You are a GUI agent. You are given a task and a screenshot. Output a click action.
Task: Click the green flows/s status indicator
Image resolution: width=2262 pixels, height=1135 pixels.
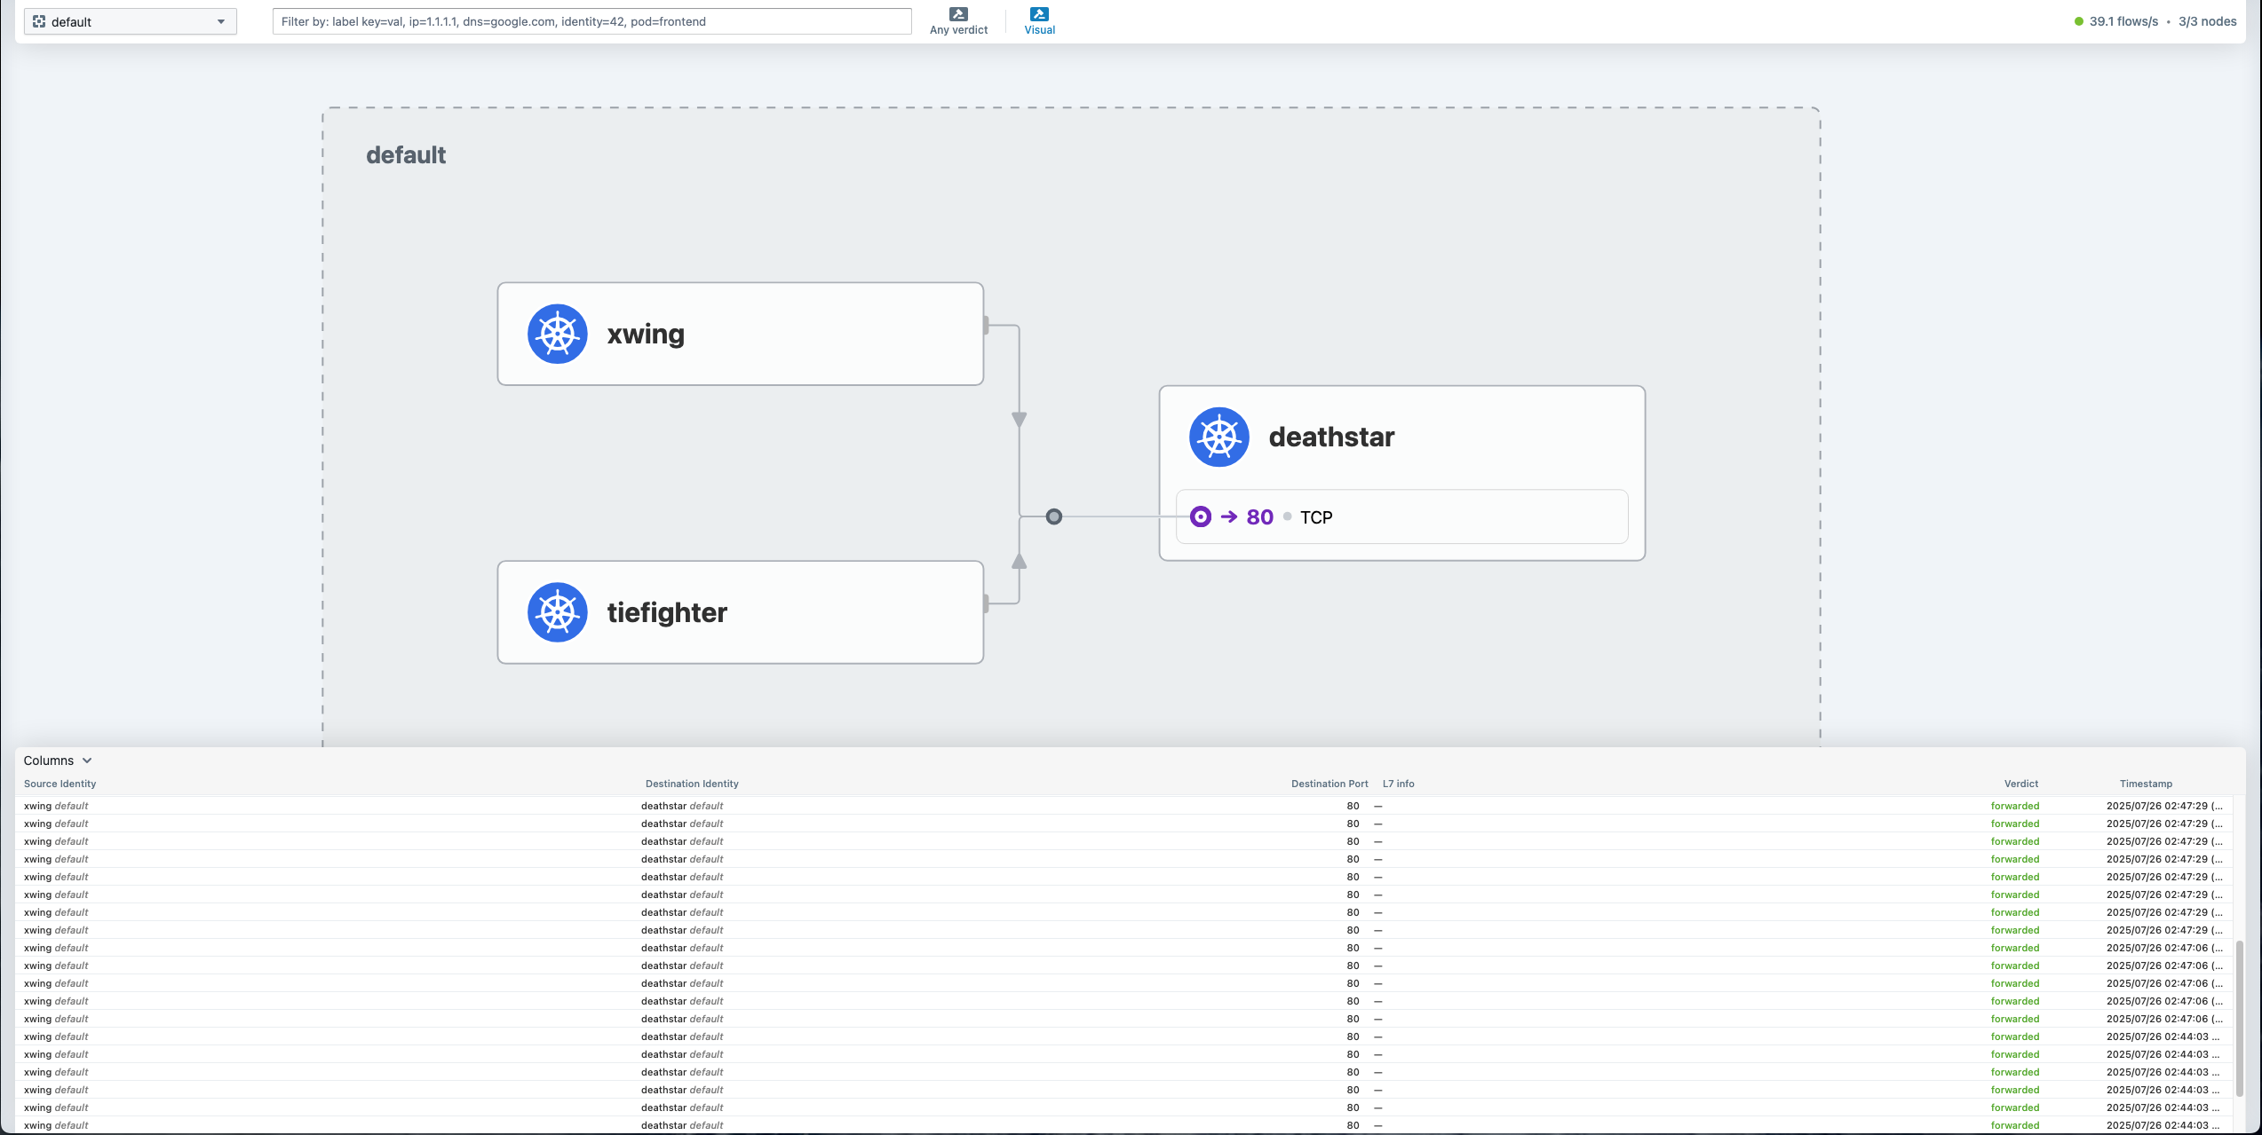[2078, 21]
